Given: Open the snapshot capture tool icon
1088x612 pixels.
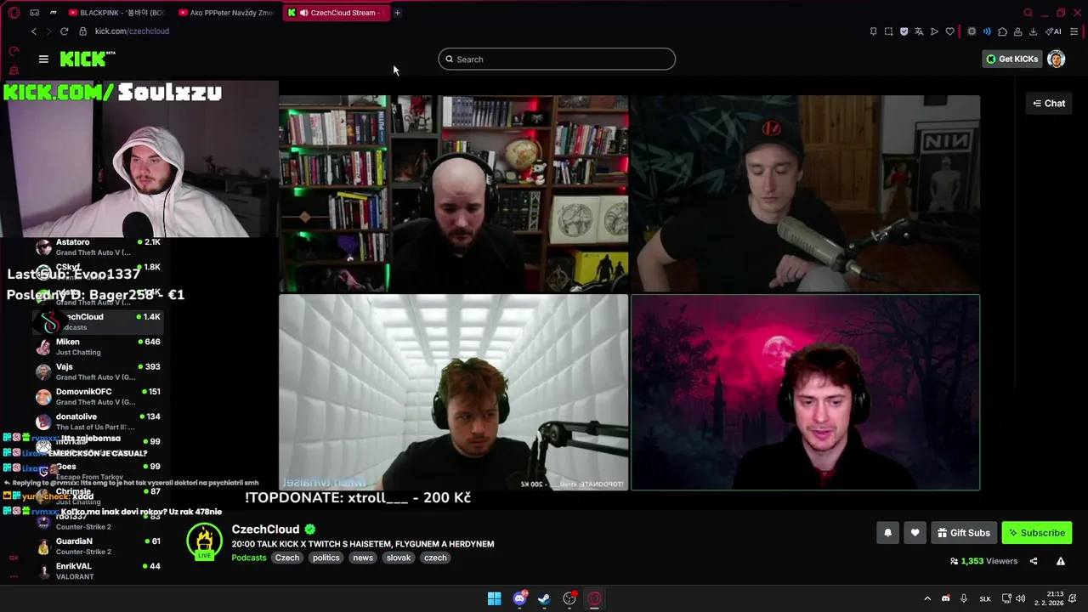Looking at the screenshot, I should (x=888, y=31).
